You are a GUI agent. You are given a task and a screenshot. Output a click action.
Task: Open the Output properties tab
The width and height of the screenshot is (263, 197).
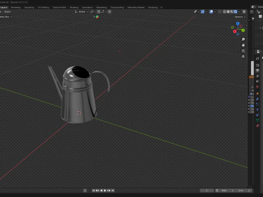(258, 71)
